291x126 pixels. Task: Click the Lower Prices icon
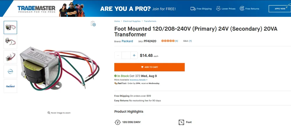(x=218, y=9)
